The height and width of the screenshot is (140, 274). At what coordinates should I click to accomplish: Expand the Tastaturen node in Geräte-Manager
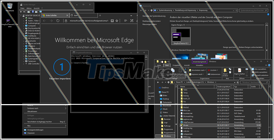pos(24,61)
